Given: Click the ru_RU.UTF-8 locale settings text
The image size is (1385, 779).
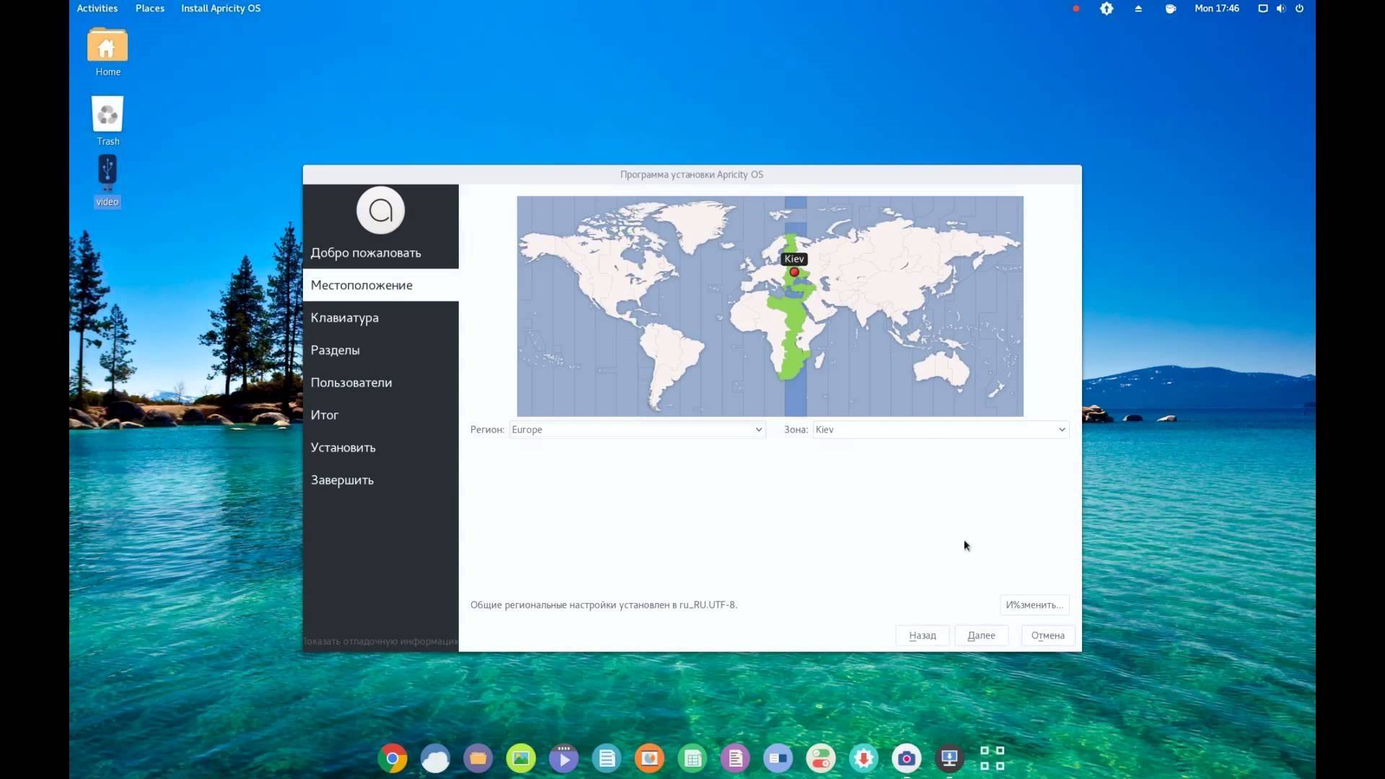Looking at the screenshot, I should pos(604,605).
